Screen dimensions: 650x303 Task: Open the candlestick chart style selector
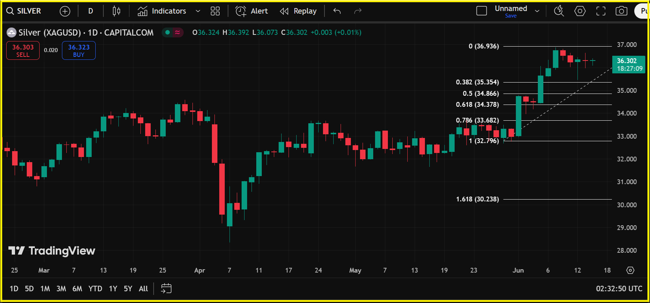click(x=116, y=11)
